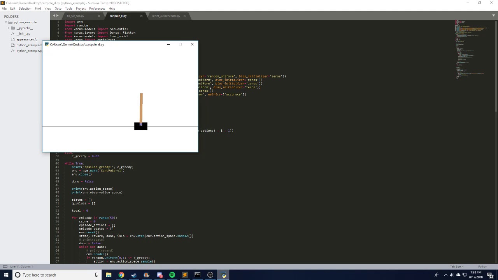Open the Project menu
The height and width of the screenshot is (280, 498).
click(81, 9)
